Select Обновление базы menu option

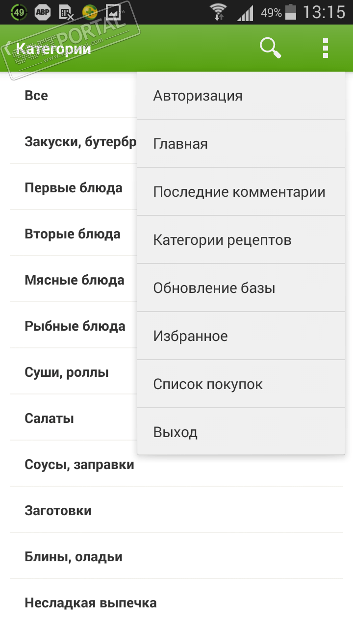tap(241, 288)
